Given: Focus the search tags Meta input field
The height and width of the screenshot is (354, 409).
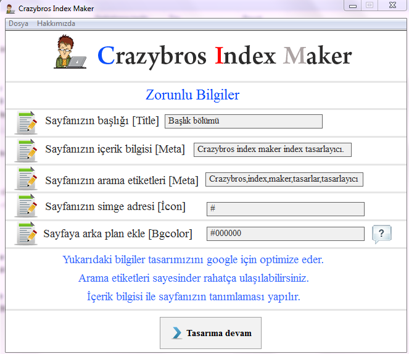Looking at the screenshot, I should 284,179.
